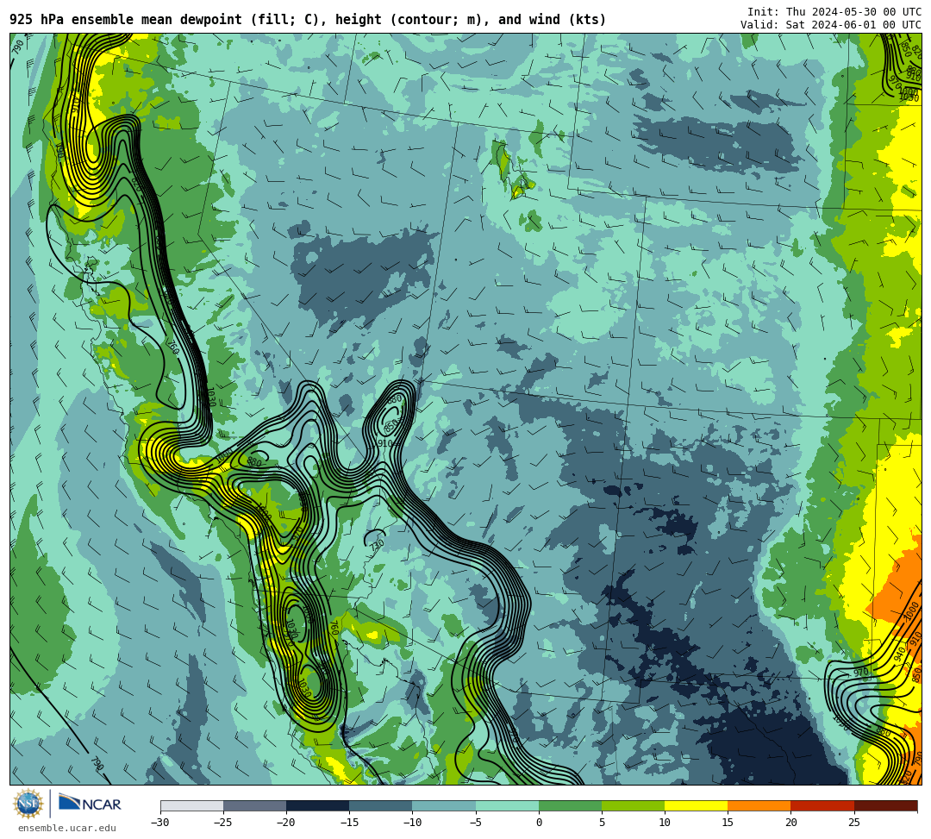
Task: Click the -10 colorbar tick label
Action: [x=412, y=823]
